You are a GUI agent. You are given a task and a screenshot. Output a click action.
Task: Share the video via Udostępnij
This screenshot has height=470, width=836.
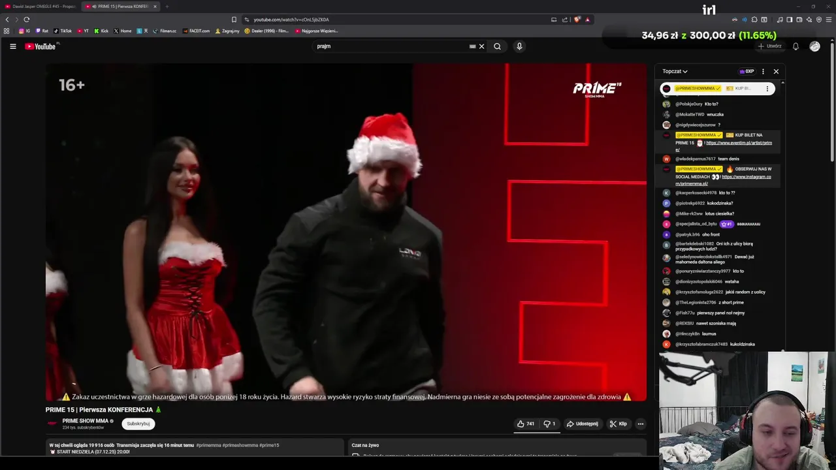(x=583, y=424)
